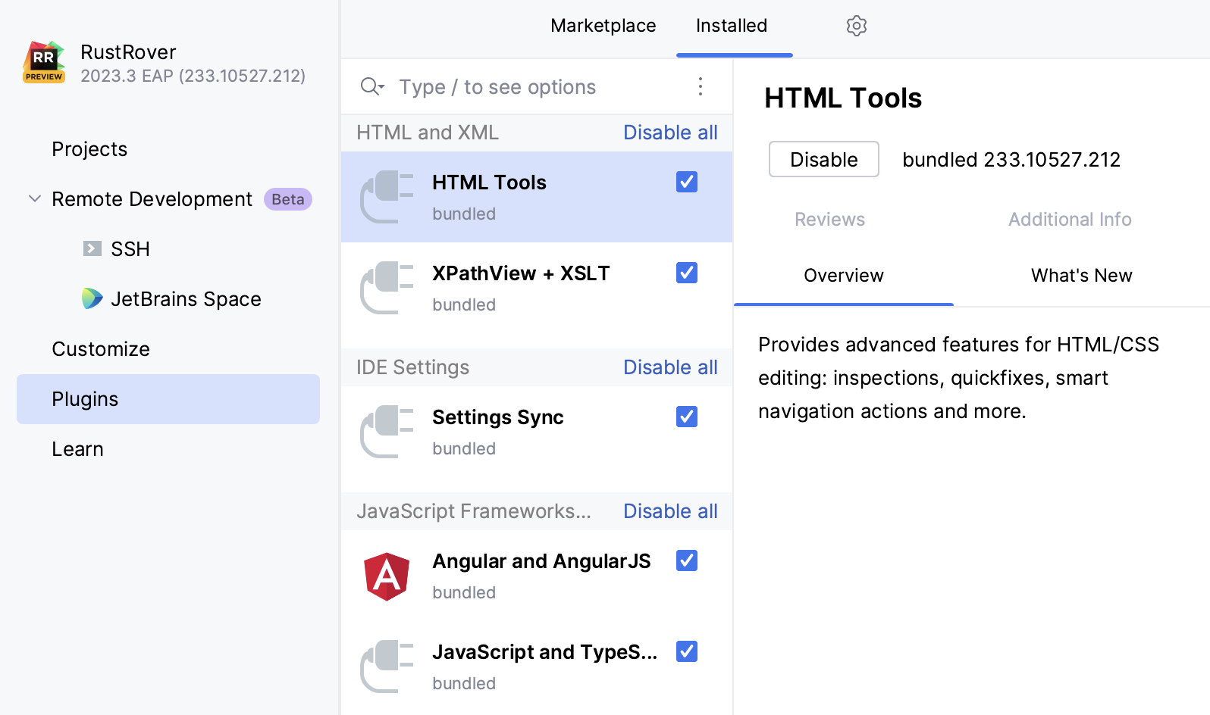Click the SSH terminal icon
This screenshot has width=1210, height=715.
click(92, 248)
